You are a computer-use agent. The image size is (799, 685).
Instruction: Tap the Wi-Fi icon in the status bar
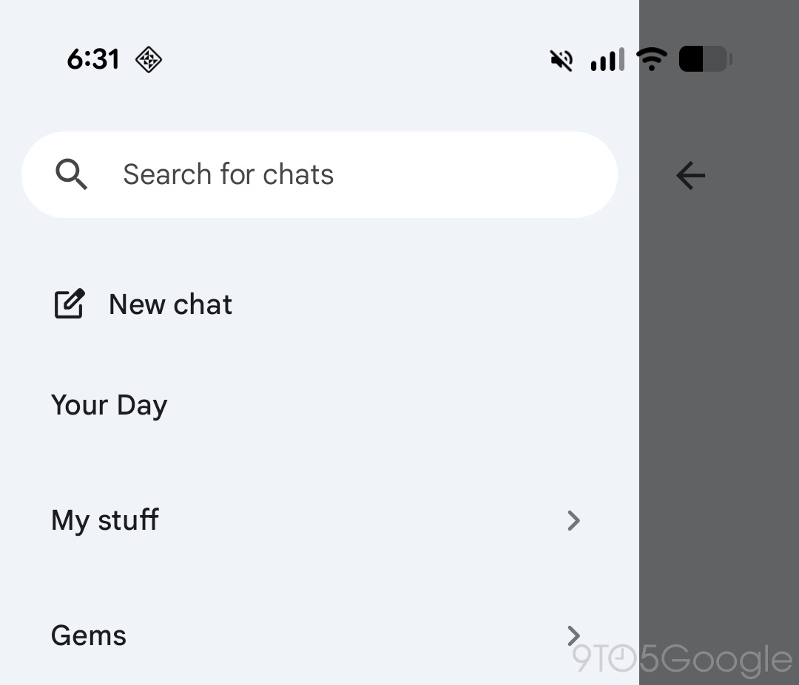[652, 59]
